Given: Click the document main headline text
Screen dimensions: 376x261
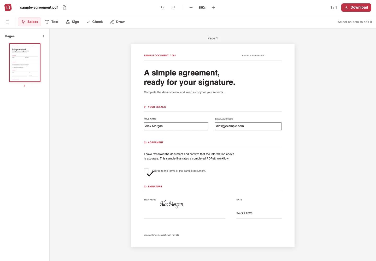Looking at the screenshot, I should [190, 78].
